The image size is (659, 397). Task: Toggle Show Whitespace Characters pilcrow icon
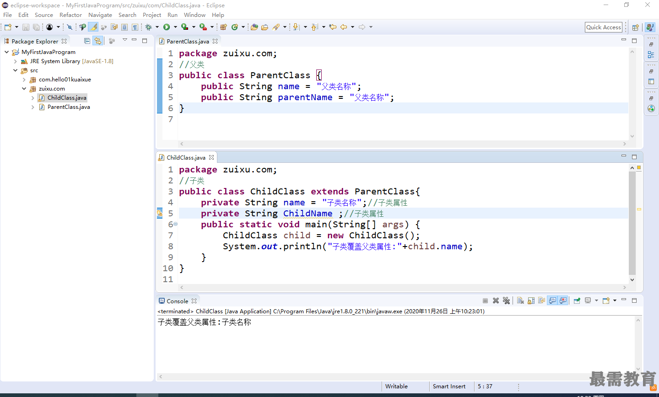(135, 27)
